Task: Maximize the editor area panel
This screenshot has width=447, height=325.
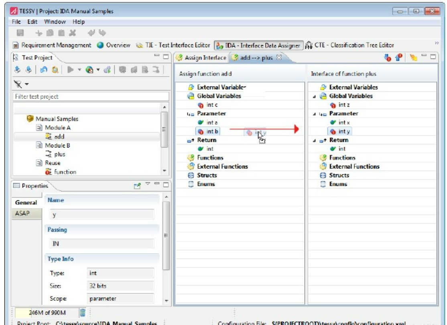Action: (433, 57)
